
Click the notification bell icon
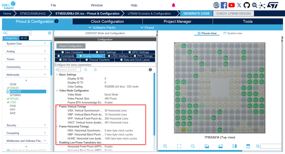pyautogui.click(x=173, y=5)
